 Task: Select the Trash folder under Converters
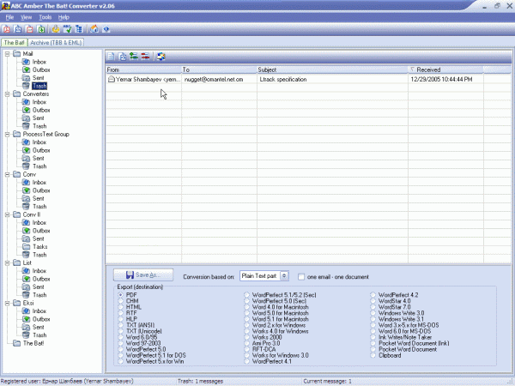point(39,126)
